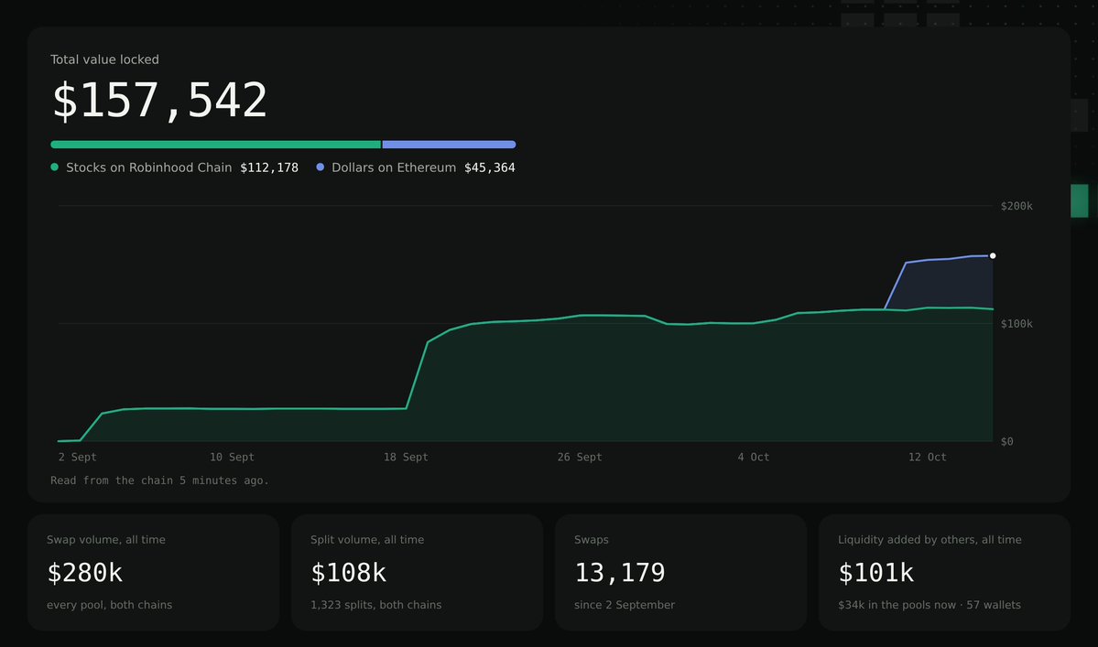
Task: Click the $0 axis label
Action: coord(1007,441)
